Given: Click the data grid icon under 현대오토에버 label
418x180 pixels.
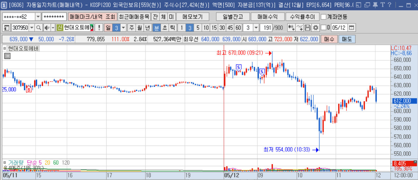Looking at the screenshot, I should pos(8,56).
